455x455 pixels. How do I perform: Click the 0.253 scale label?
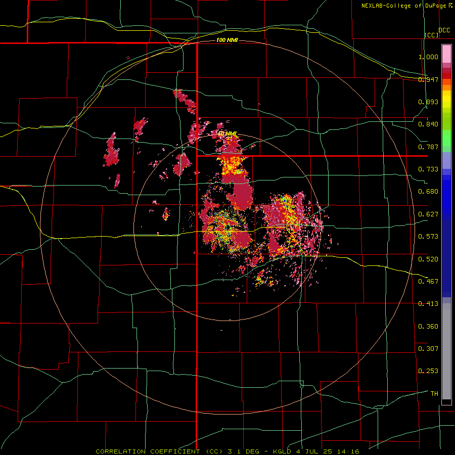(428, 371)
